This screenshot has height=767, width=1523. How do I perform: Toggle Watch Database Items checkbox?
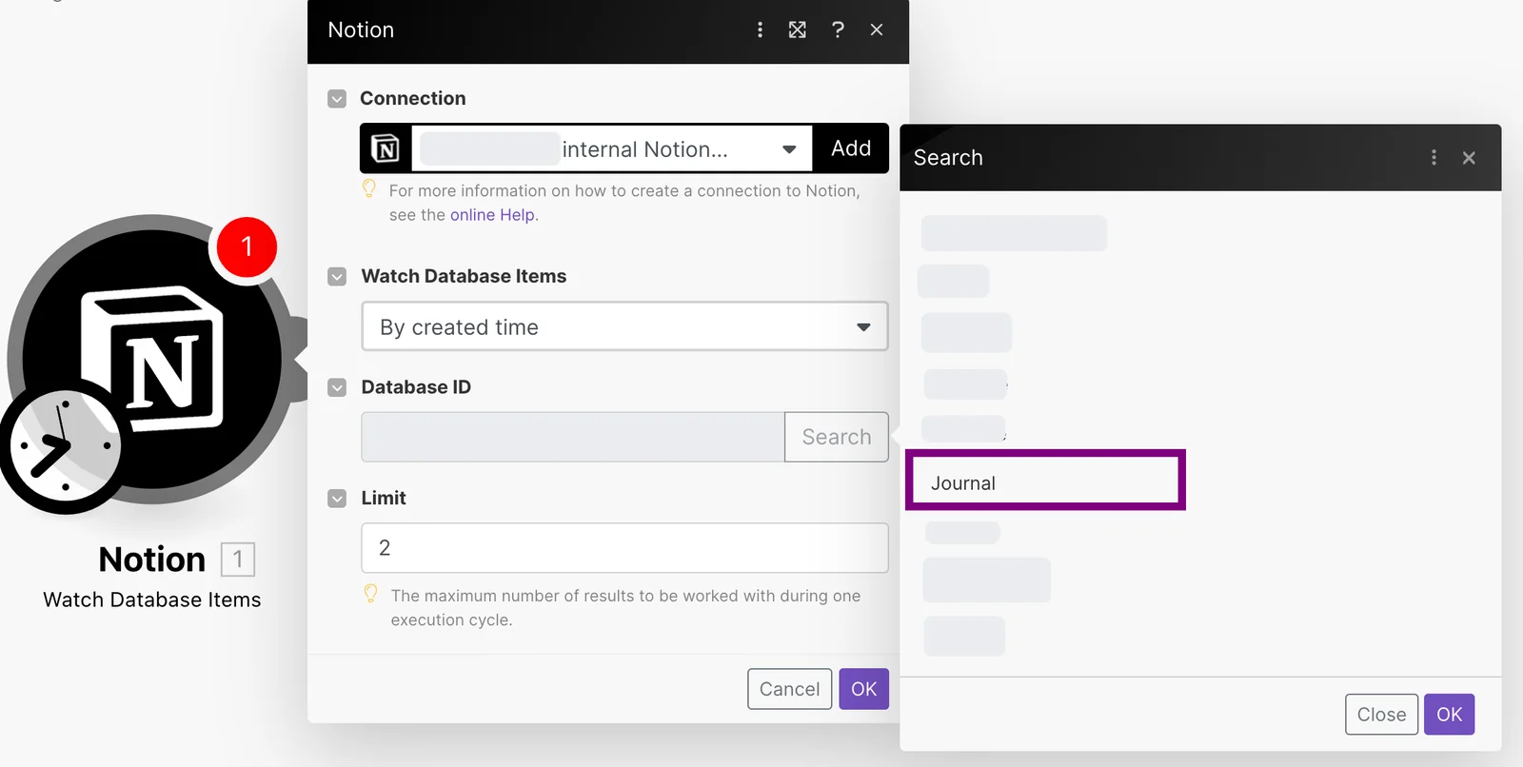pos(337,277)
